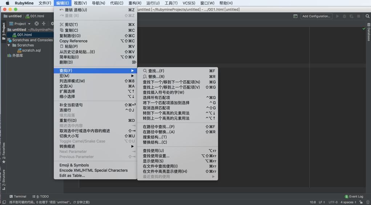Screen dimensions: 371x205
Task: Choose 替换...(R) in the submenu
Action: [x=177, y=77]
